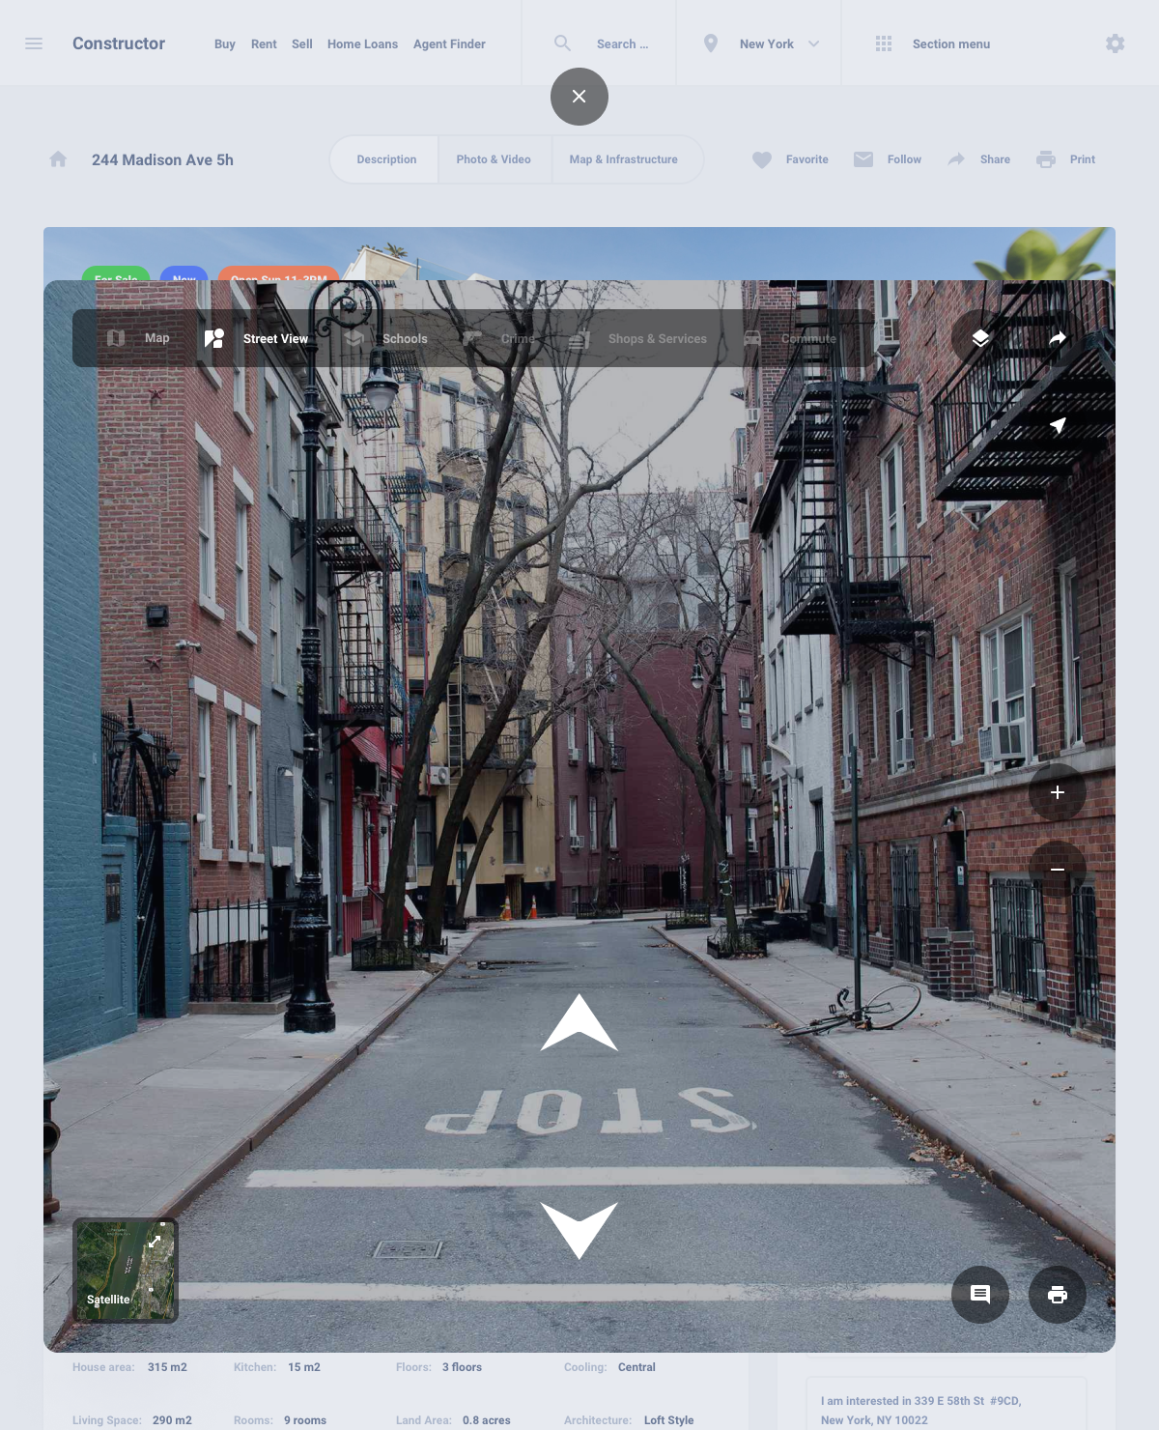Open the hamburger menu icon
Image resolution: width=1159 pixels, height=1430 pixels.
(34, 43)
